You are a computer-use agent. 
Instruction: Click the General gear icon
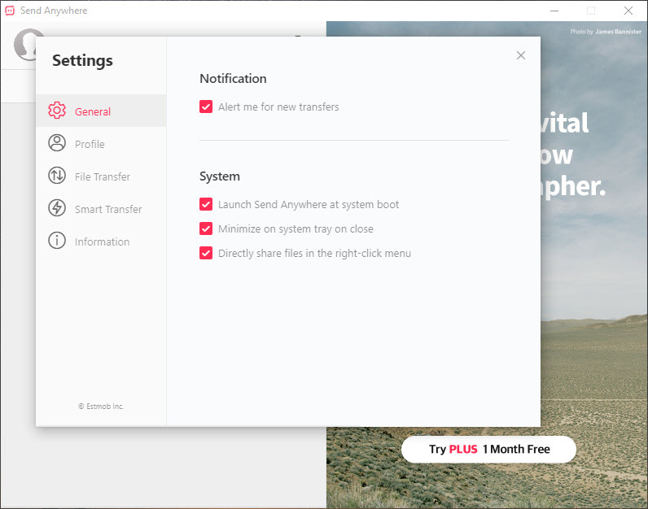[57, 111]
